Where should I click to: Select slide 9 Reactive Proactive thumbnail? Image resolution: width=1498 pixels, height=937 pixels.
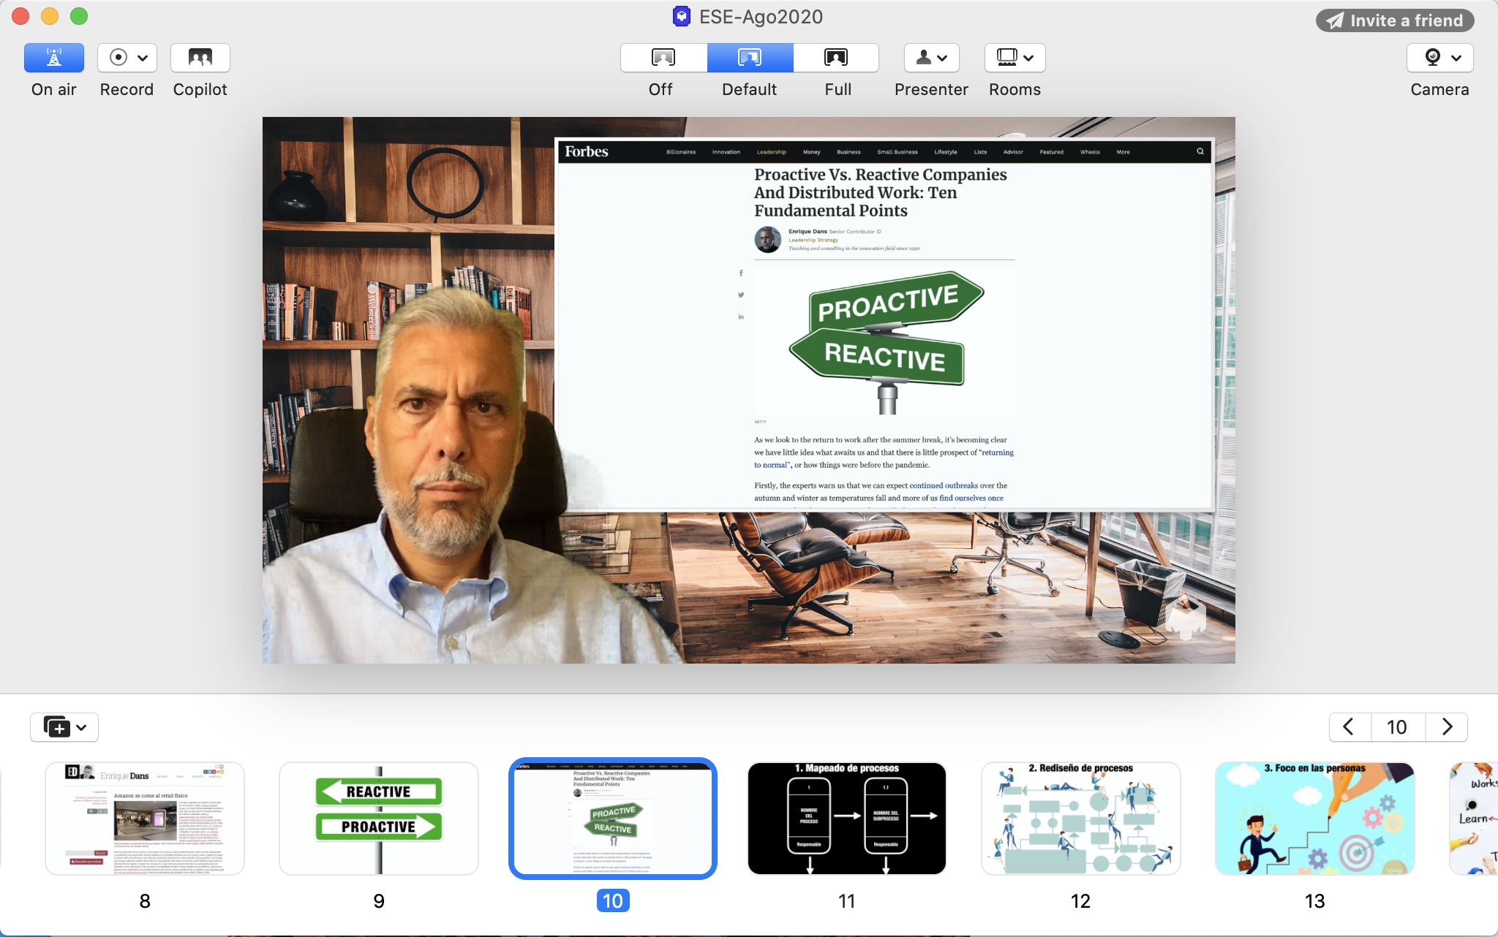[x=378, y=818]
